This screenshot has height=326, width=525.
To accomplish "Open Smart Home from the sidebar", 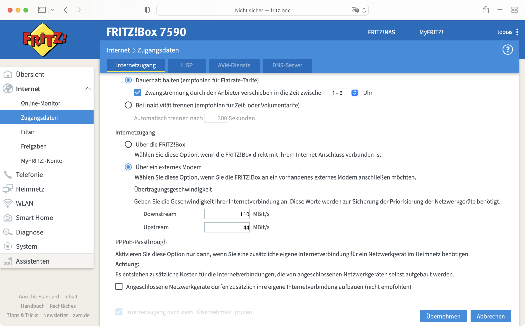I will tap(8, 218).
